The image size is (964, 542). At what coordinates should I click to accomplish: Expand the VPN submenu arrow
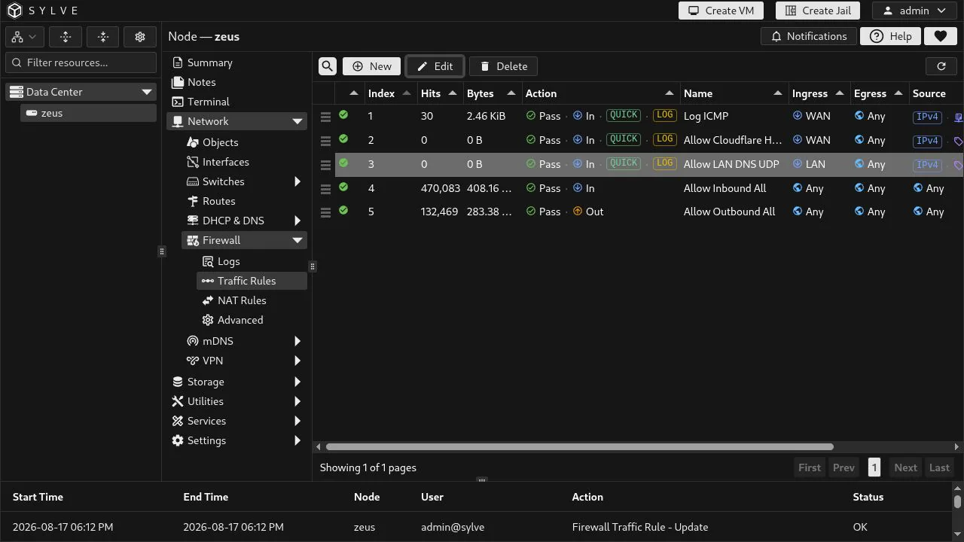[297, 361]
